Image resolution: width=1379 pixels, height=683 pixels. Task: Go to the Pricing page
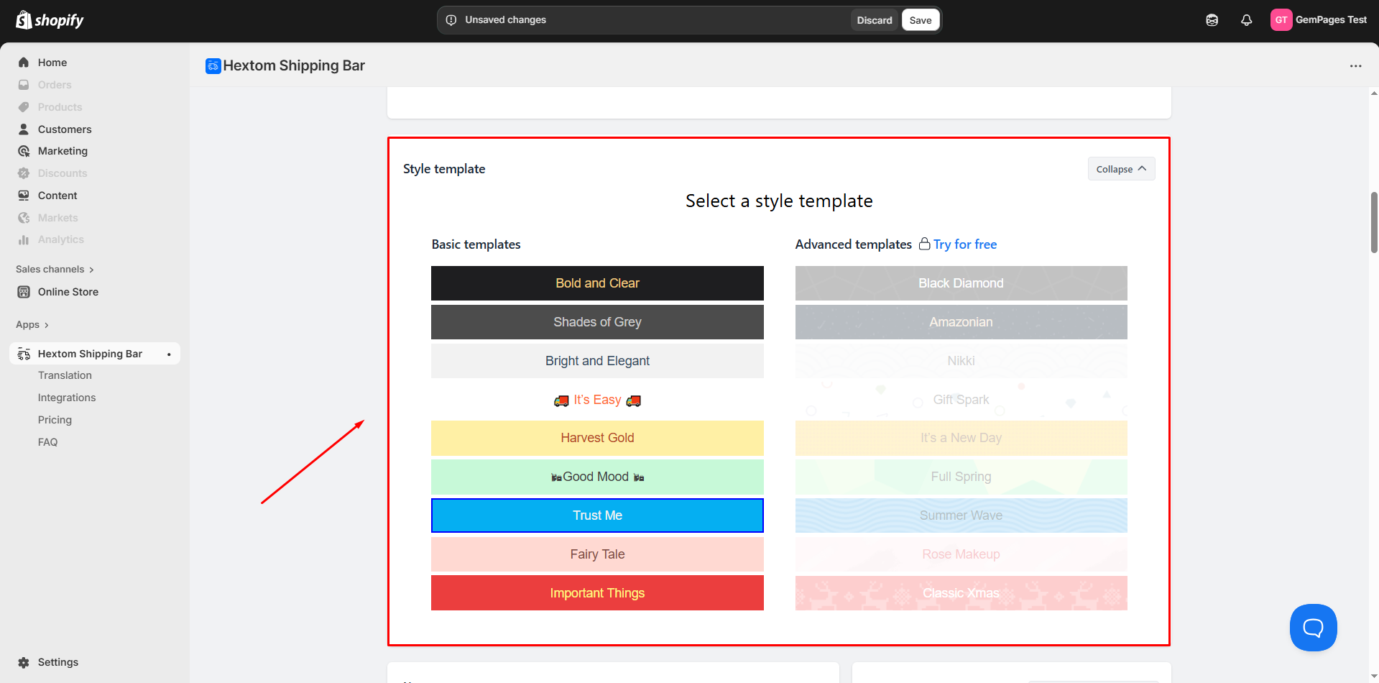55,420
